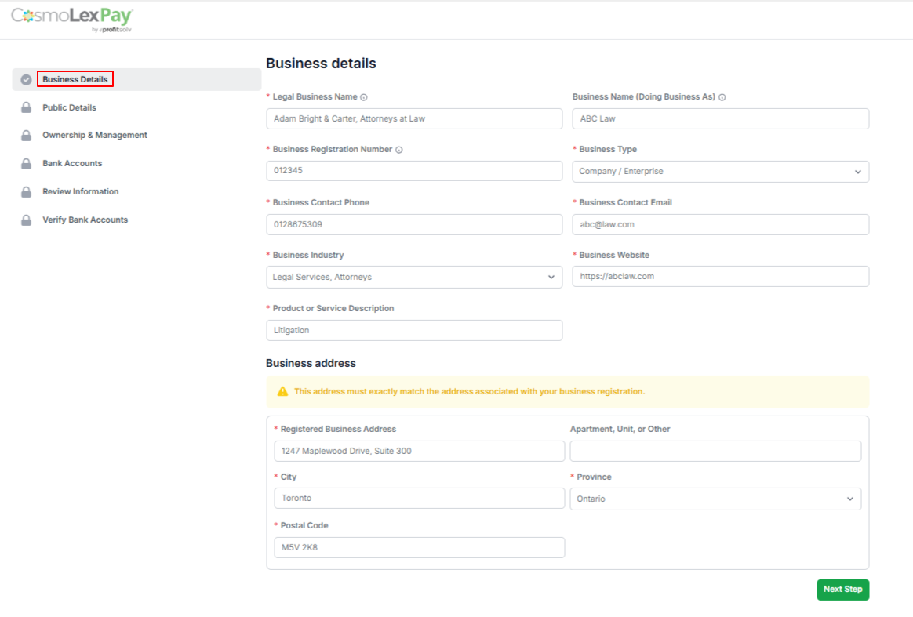Open the Ownership & Management step

click(x=95, y=135)
